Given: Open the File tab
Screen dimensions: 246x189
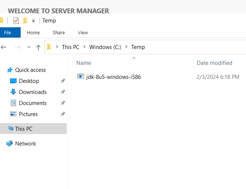Looking at the screenshot, I should pyautogui.click(x=10, y=32).
